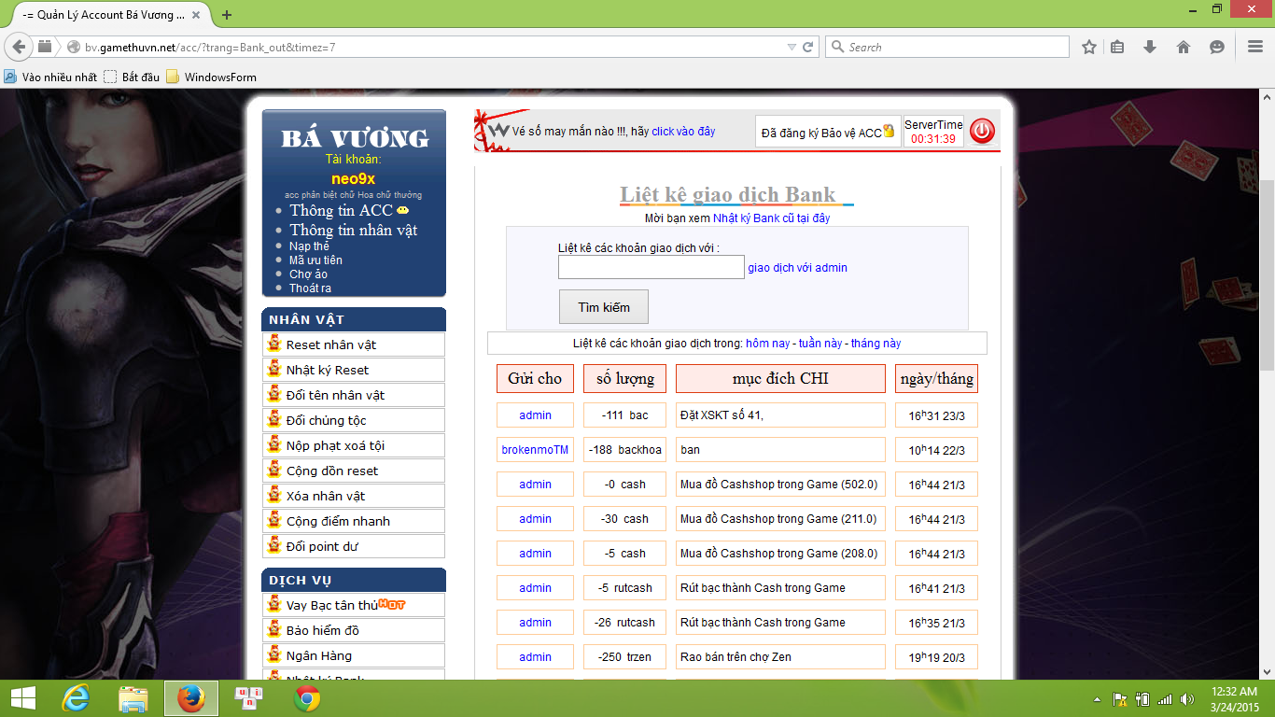
Task: Bookmark this page with the star icon
Action: pos(1089,47)
